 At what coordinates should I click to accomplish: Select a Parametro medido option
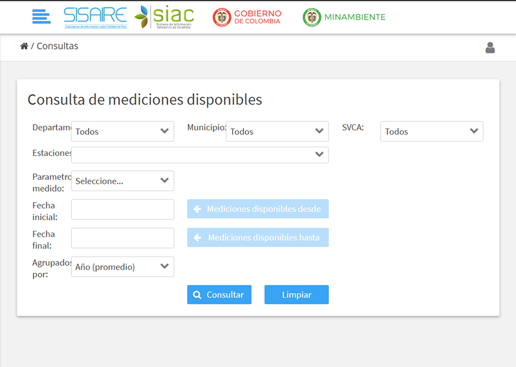coord(123,181)
